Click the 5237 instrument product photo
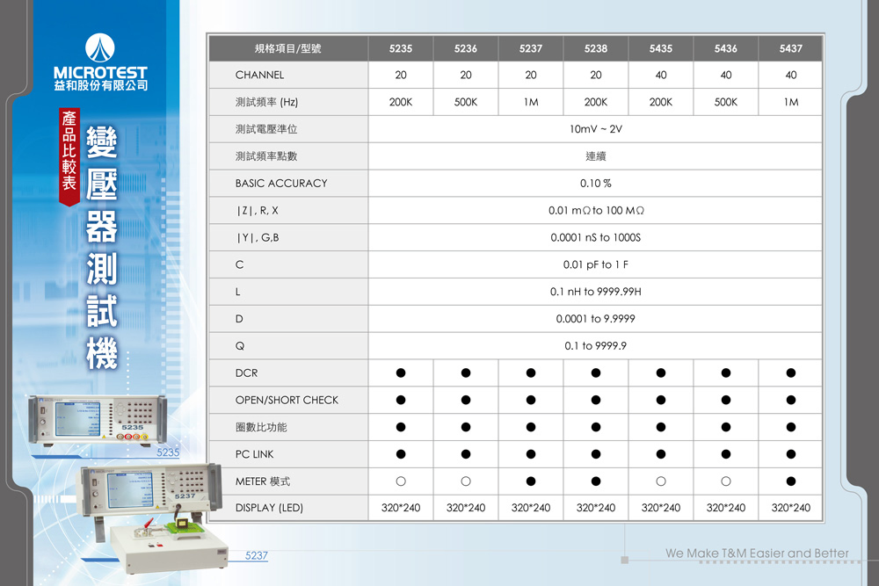The height and width of the screenshot is (586, 879). coord(152,518)
